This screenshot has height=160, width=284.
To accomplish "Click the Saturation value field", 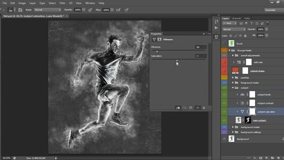I will pyautogui.click(x=201, y=56).
